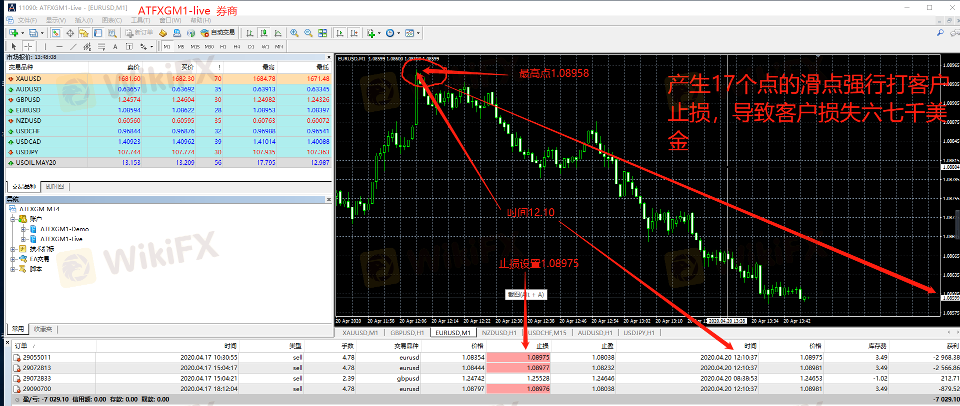Select order 29055011 in the terminal

tap(485, 358)
